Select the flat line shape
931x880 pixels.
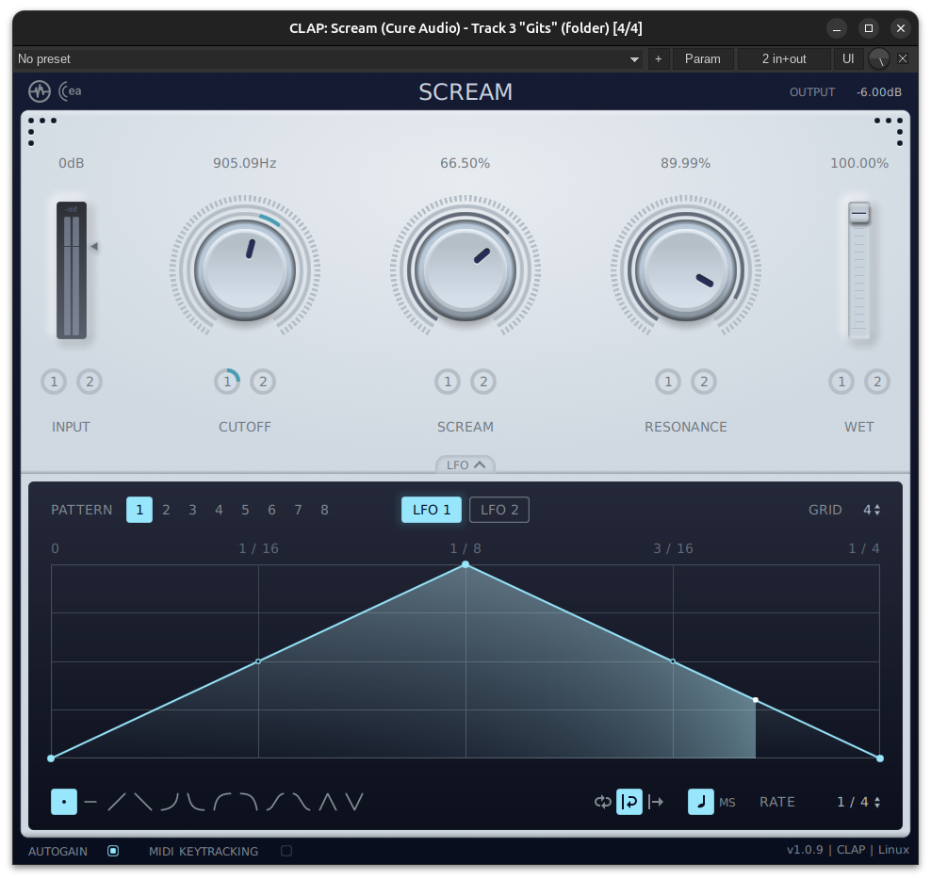pyautogui.click(x=90, y=802)
